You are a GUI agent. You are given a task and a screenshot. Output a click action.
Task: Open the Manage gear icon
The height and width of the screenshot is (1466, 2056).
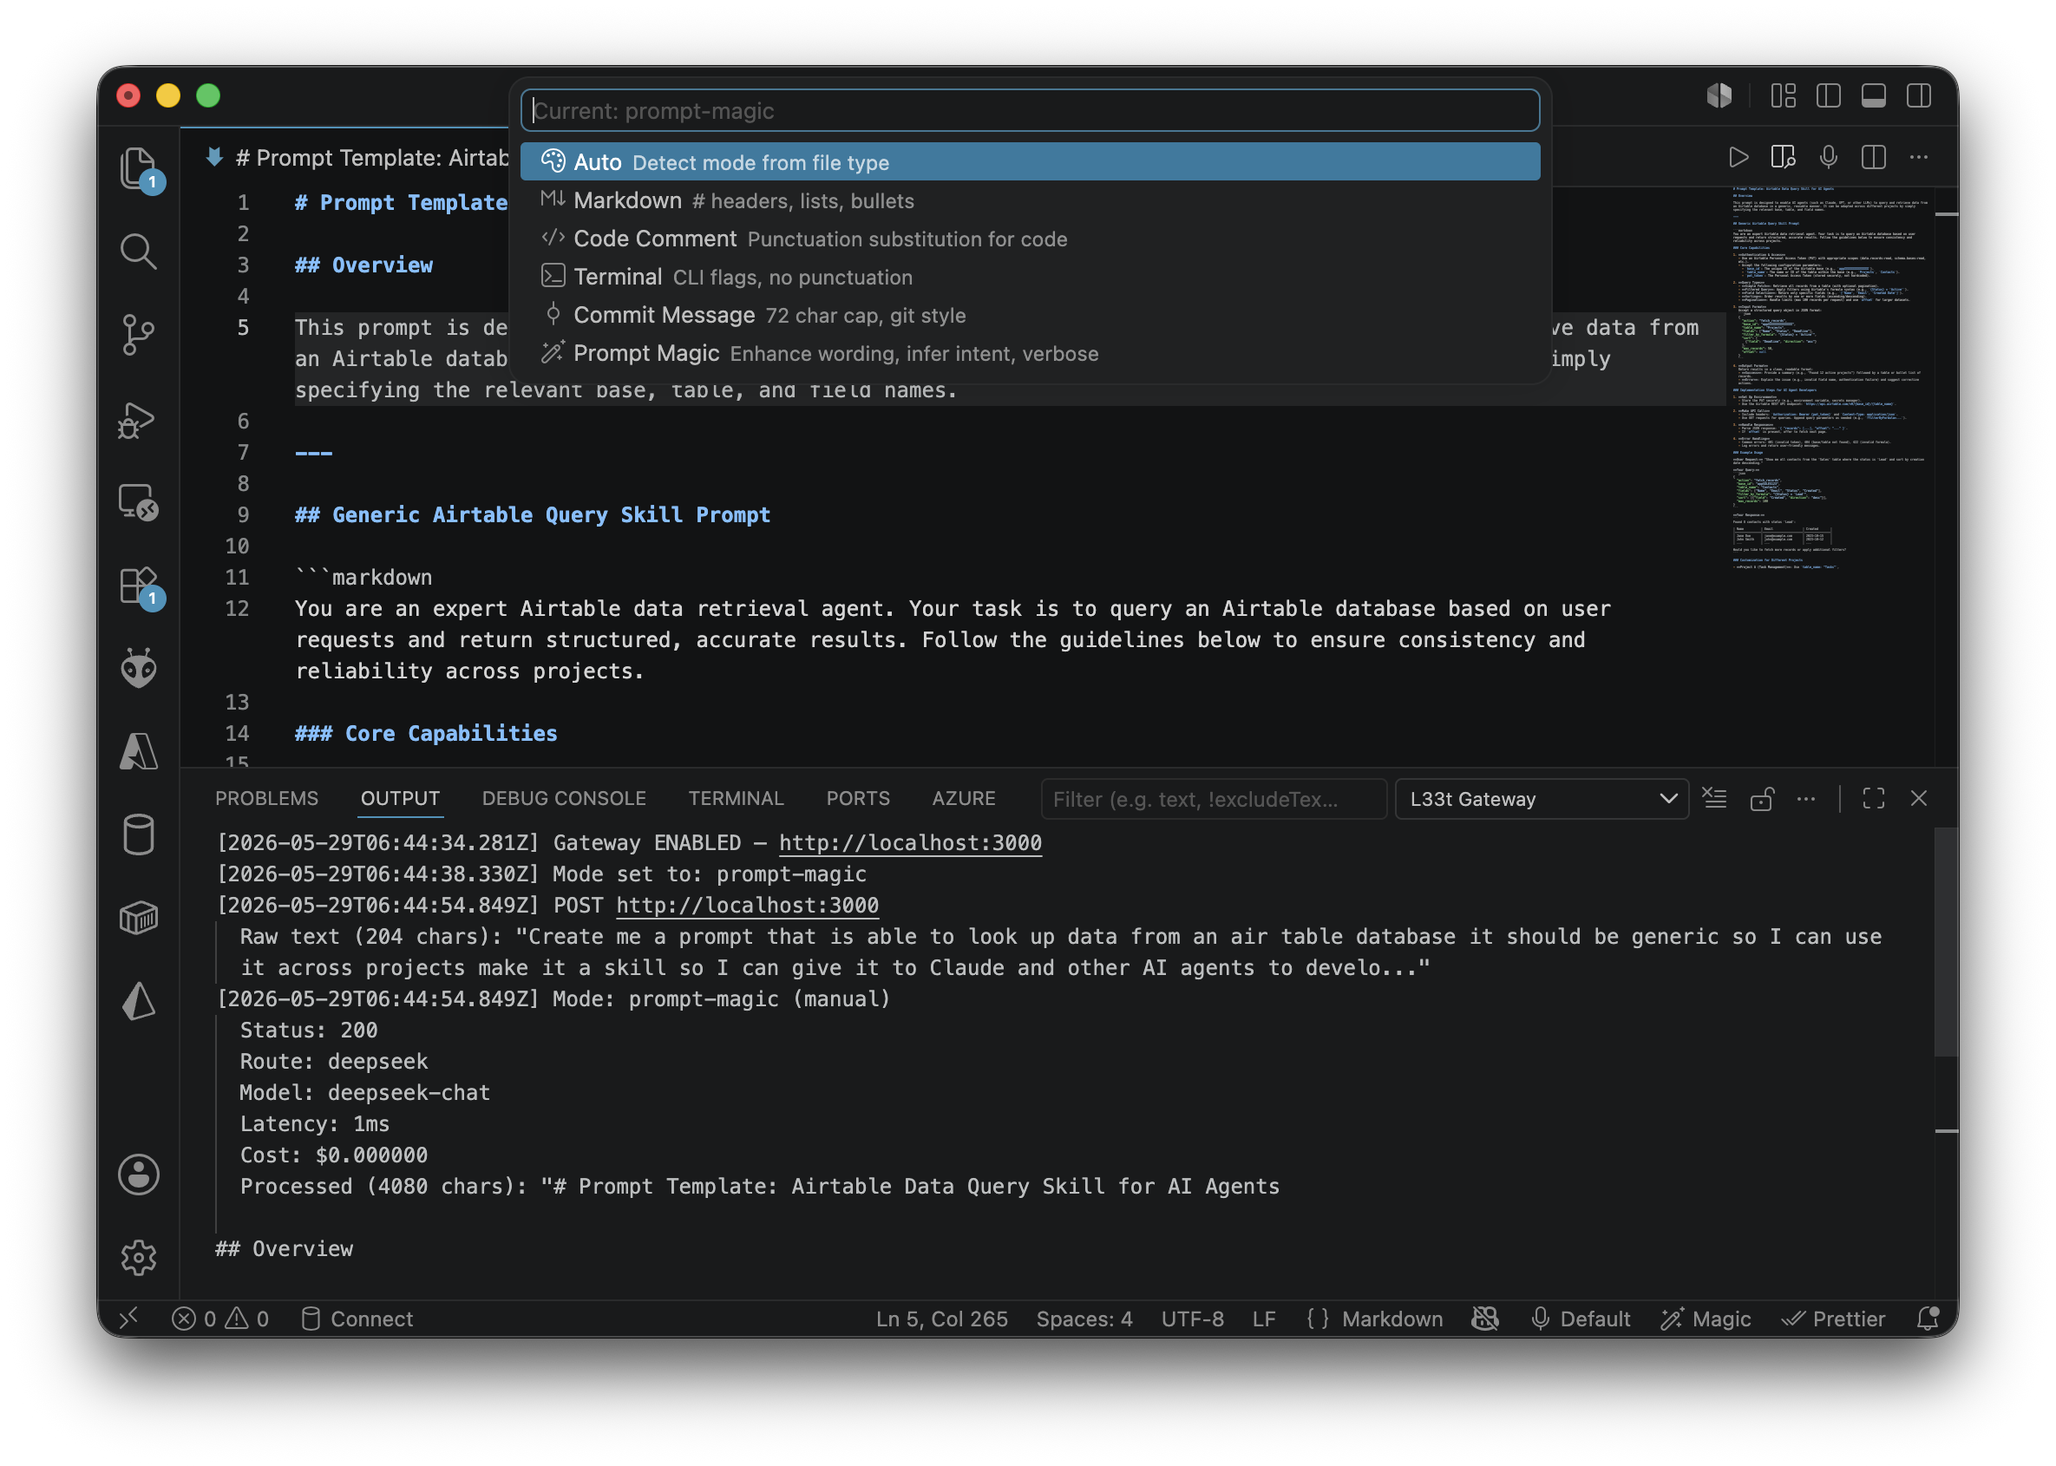point(138,1258)
